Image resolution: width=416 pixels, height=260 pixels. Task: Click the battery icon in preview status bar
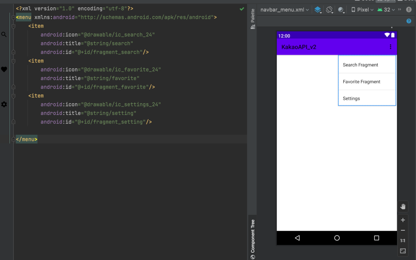393,35
